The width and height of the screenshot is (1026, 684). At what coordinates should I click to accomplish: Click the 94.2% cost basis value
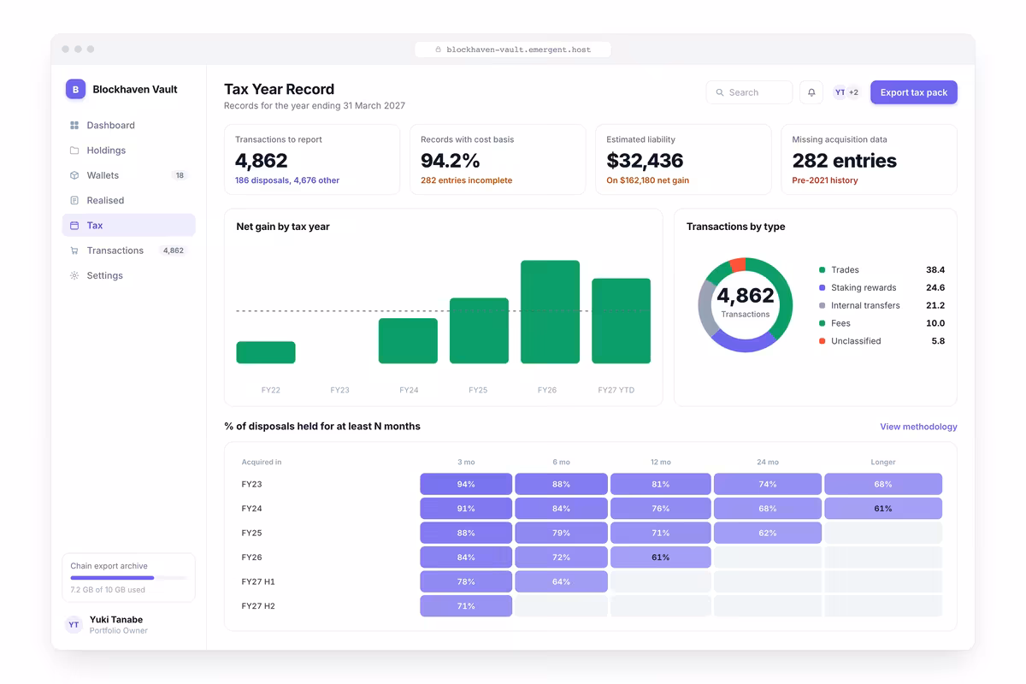450,161
